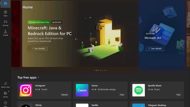Open the Telegram Desktop app card
Viewport: 190px width, 107px height.
point(157,104)
